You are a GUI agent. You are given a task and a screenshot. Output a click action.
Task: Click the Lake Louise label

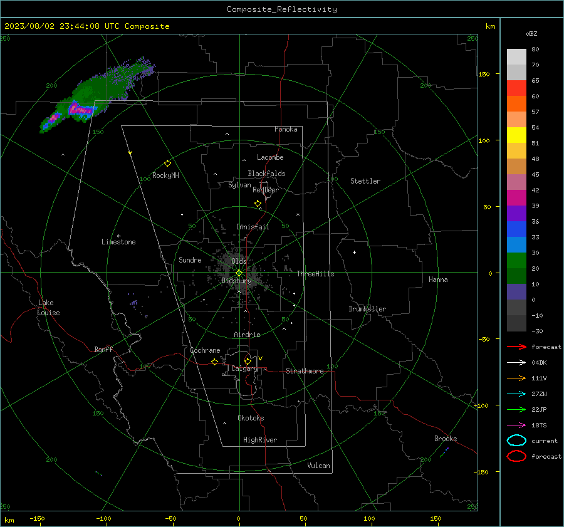(x=48, y=308)
